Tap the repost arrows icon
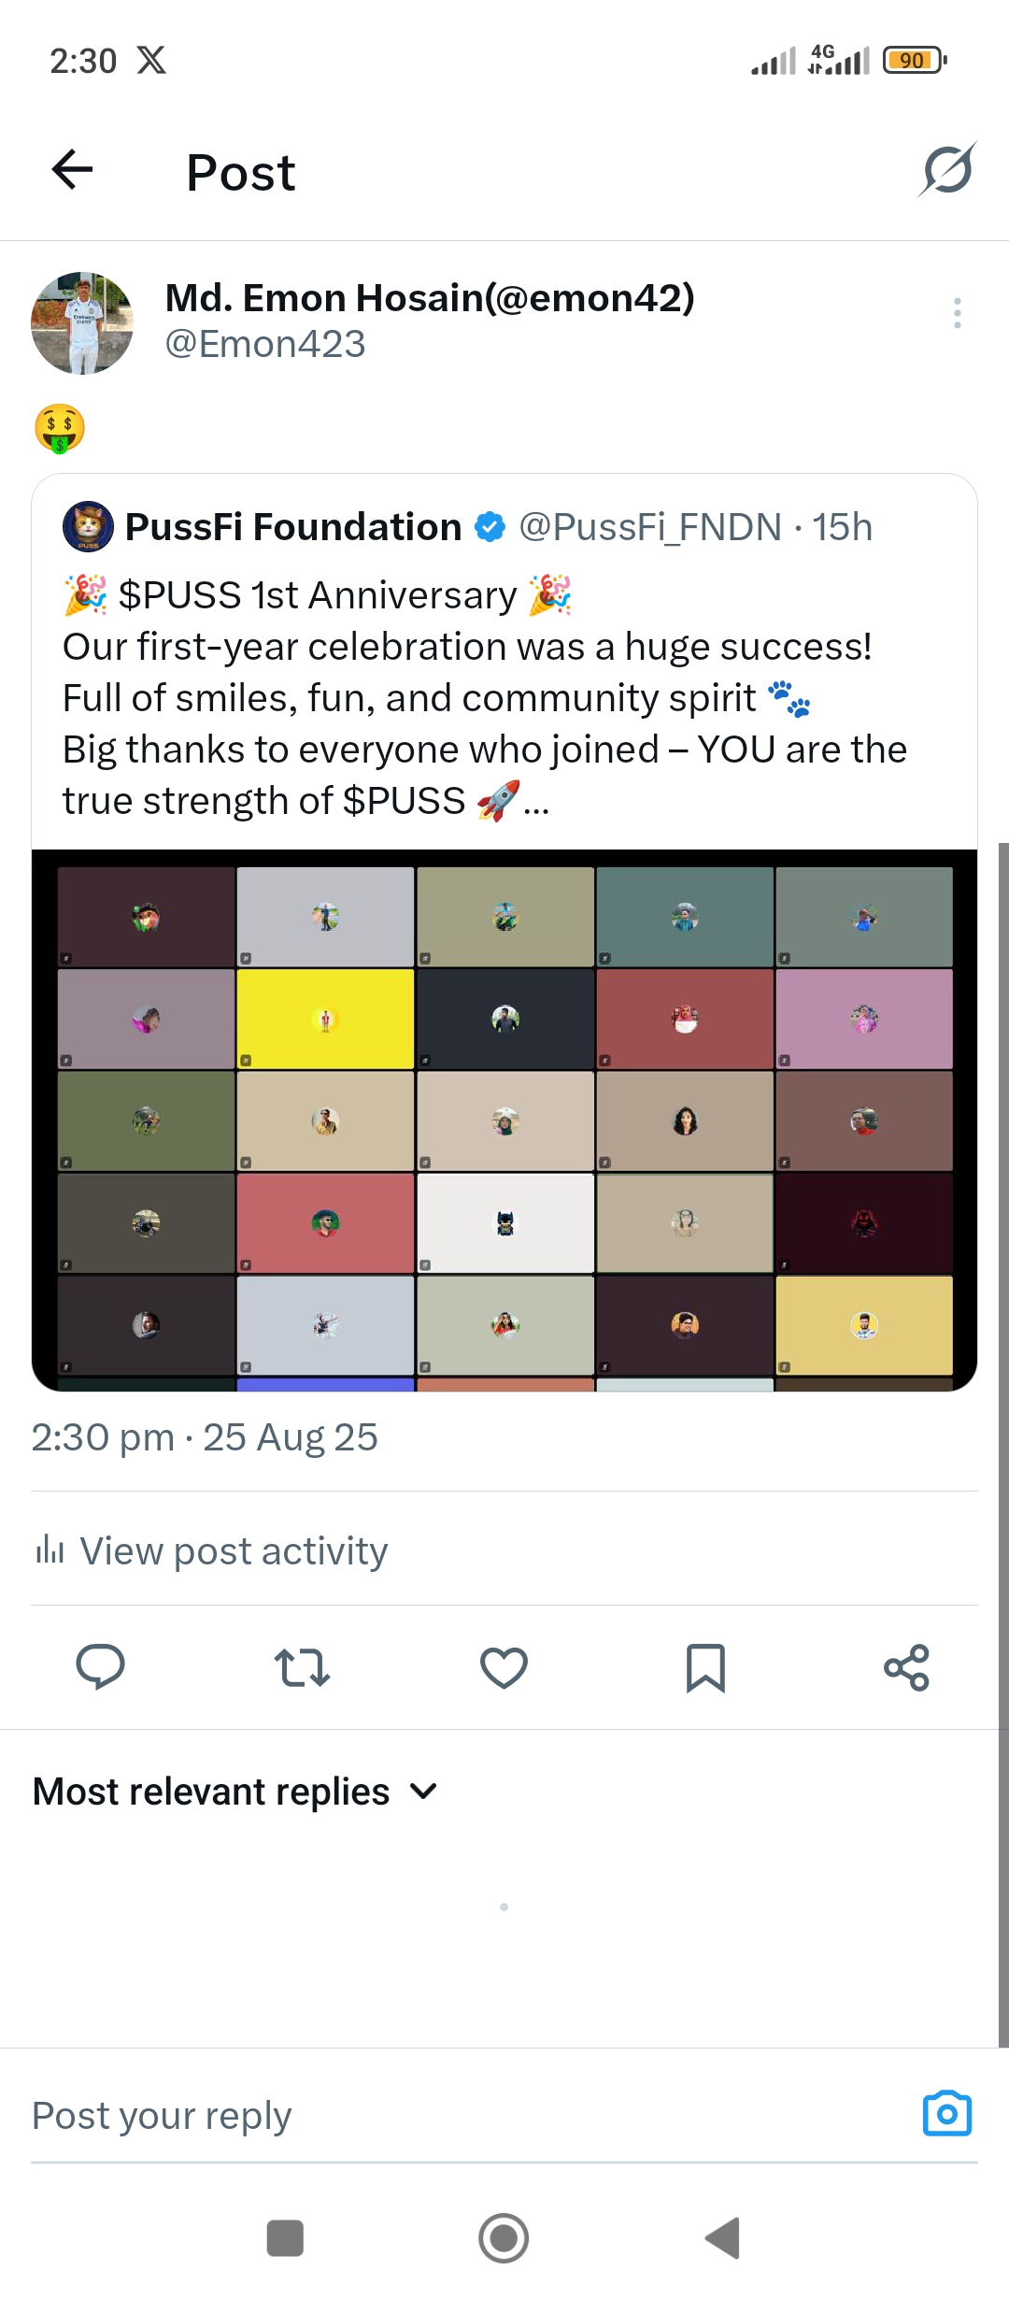Image resolution: width=1009 pixels, height=2299 pixels. pyautogui.click(x=302, y=1667)
